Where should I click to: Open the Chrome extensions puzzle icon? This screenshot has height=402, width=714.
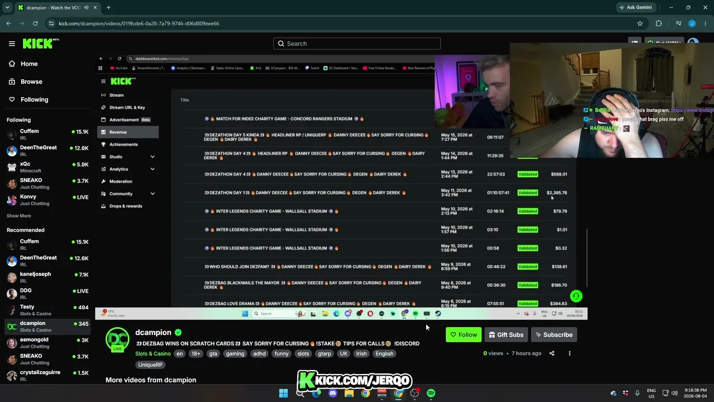(x=659, y=23)
